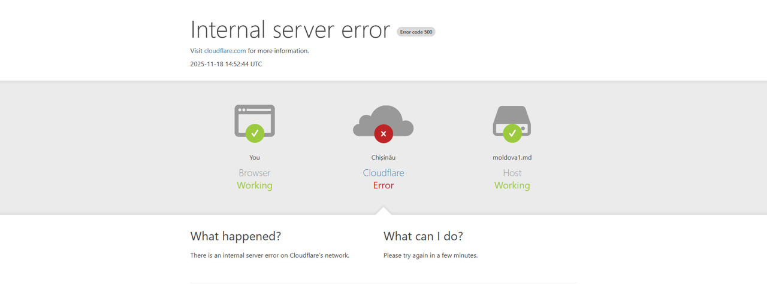
Task: Click the What happened? heading
Action: pyautogui.click(x=235, y=236)
